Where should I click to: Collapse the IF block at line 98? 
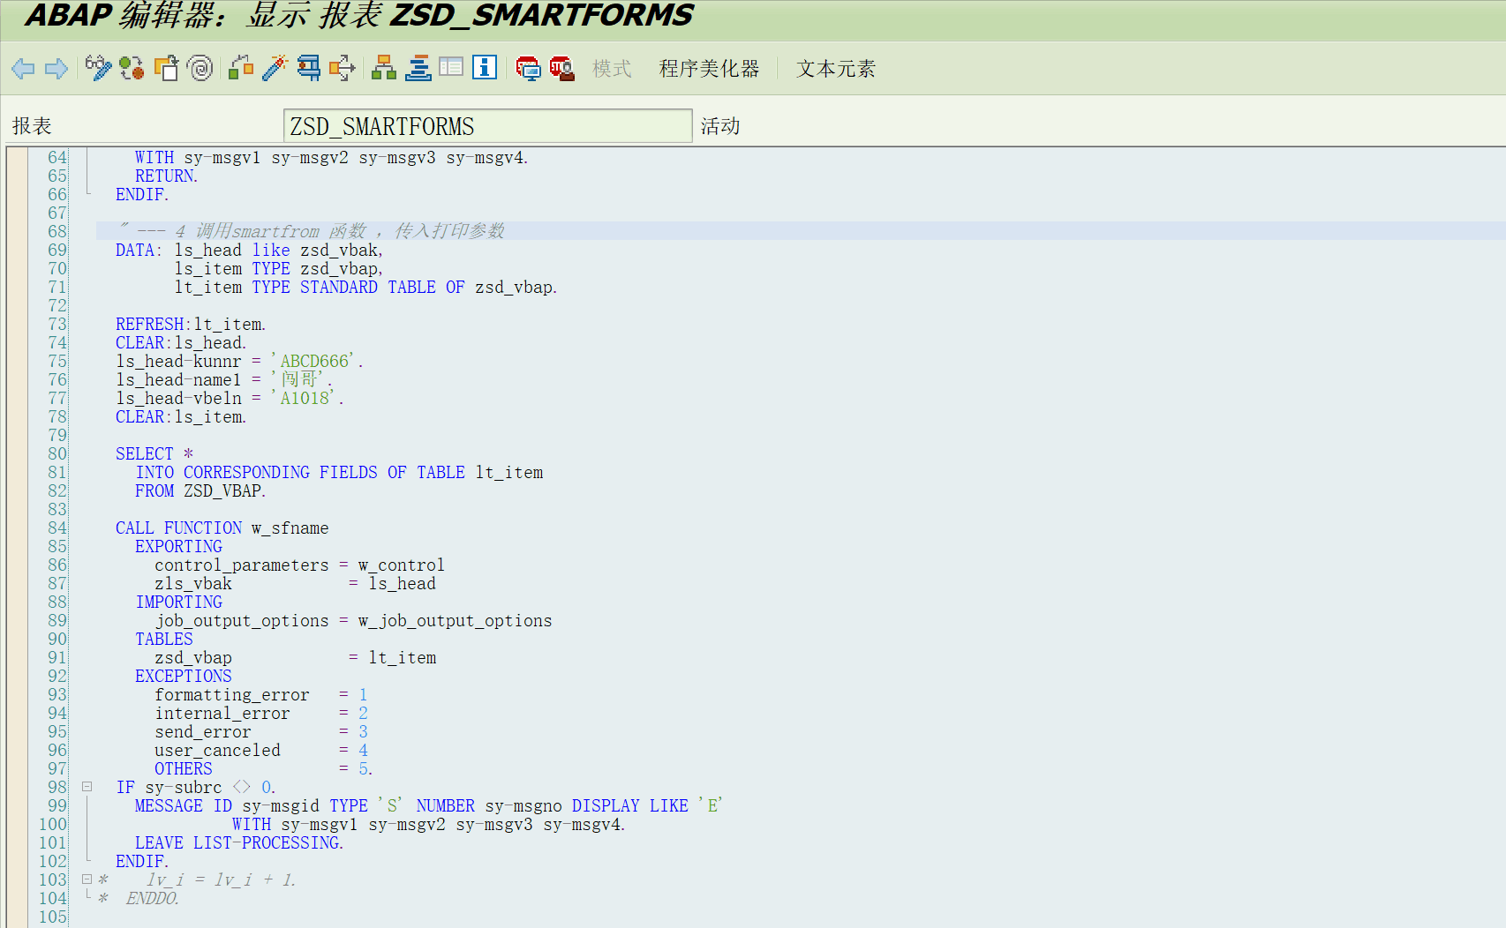[x=87, y=787]
